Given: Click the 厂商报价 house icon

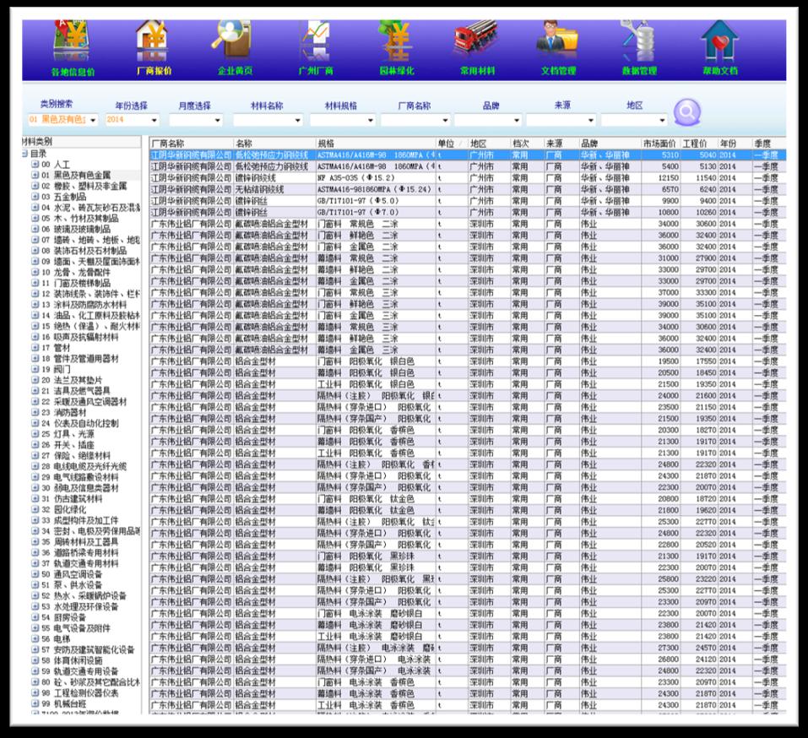Looking at the screenshot, I should [152, 41].
